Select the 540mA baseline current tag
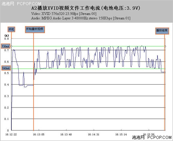 [x=6, y=68]
